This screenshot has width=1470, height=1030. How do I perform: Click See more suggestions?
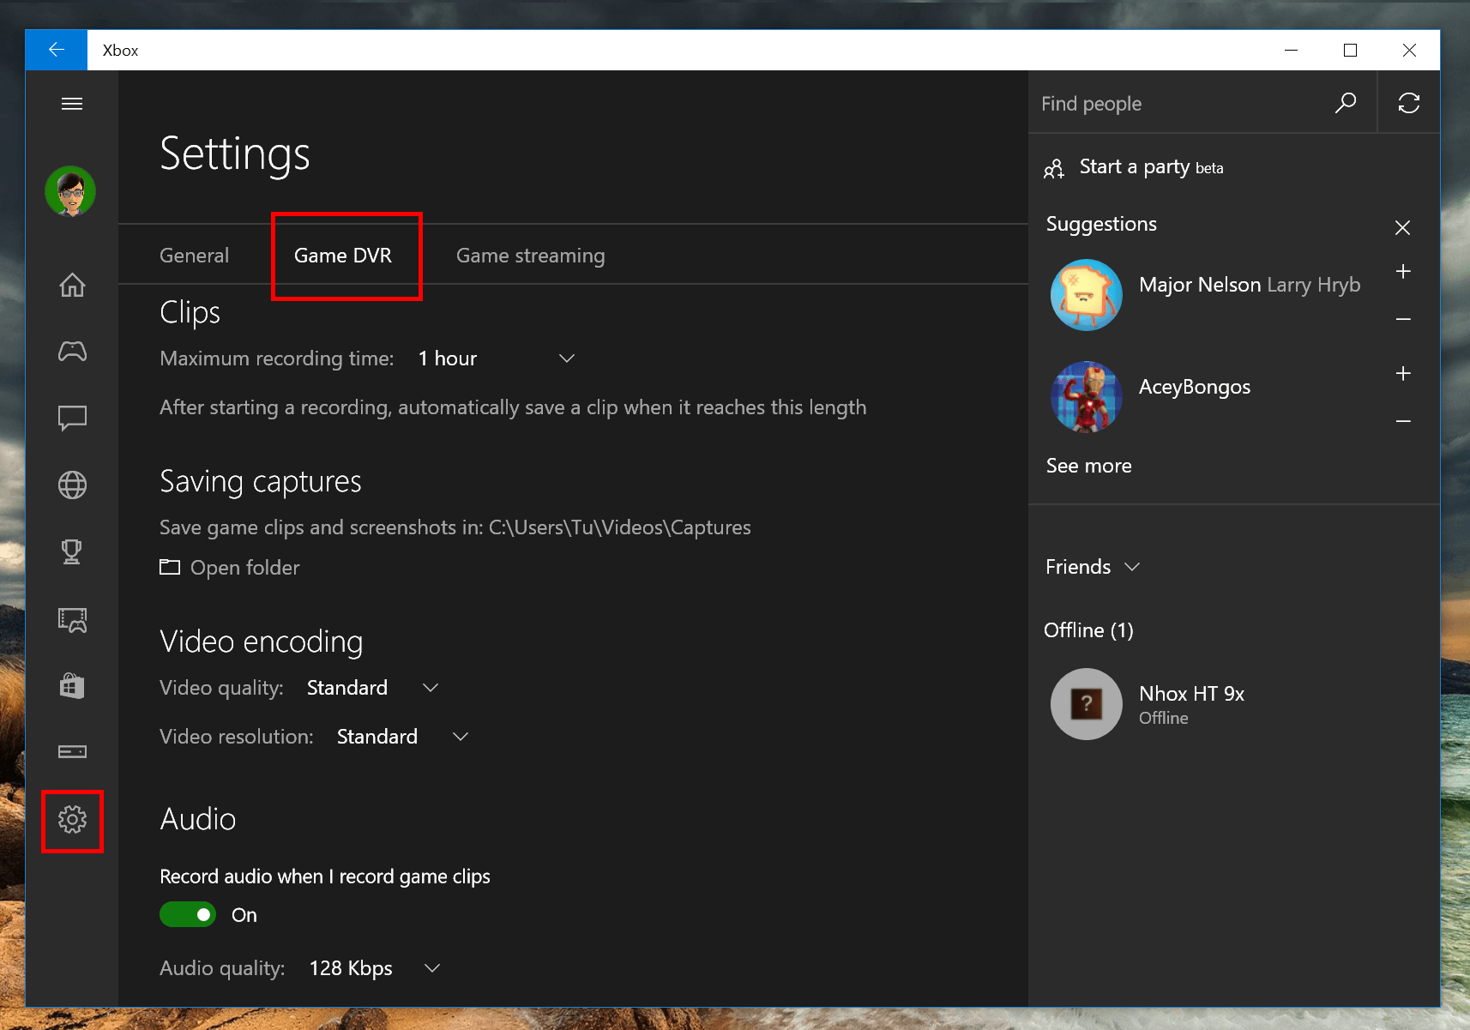tap(1088, 466)
